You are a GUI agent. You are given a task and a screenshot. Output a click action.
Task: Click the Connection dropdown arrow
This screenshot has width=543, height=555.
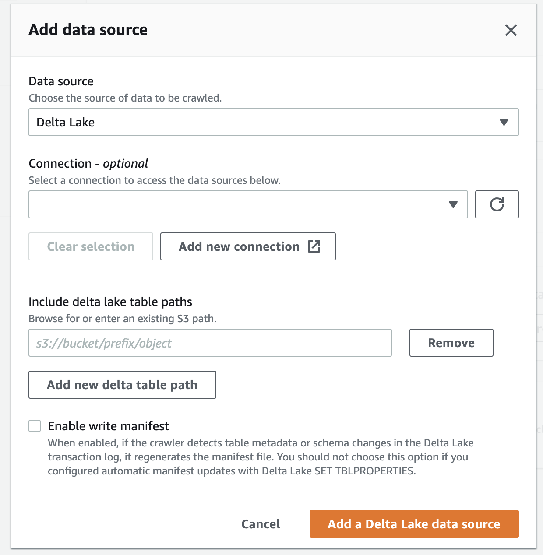(x=453, y=204)
